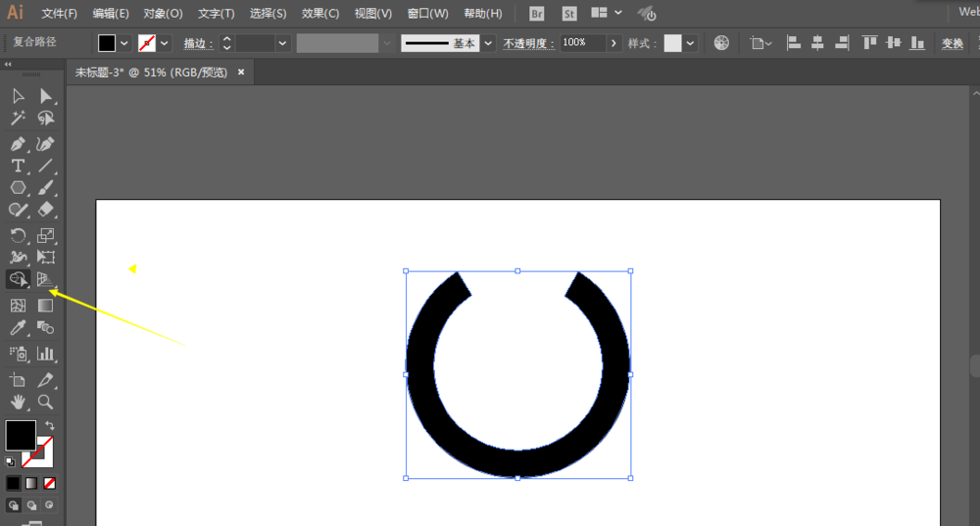Swap fill and stroke colors
The image size is (980, 526).
point(49,426)
